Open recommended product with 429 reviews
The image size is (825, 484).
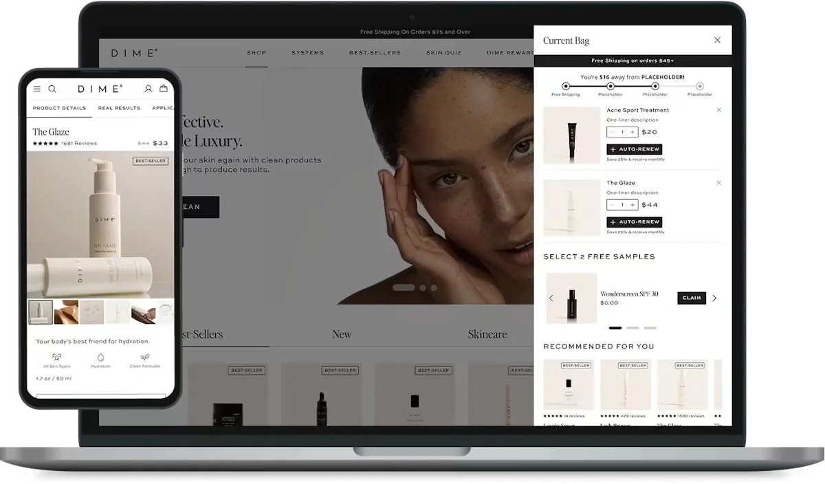(x=626, y=385)
